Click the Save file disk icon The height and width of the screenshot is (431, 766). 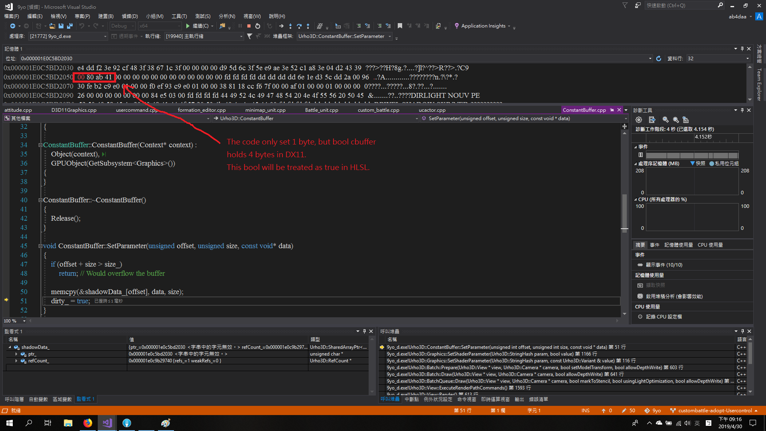pos(61,26)
